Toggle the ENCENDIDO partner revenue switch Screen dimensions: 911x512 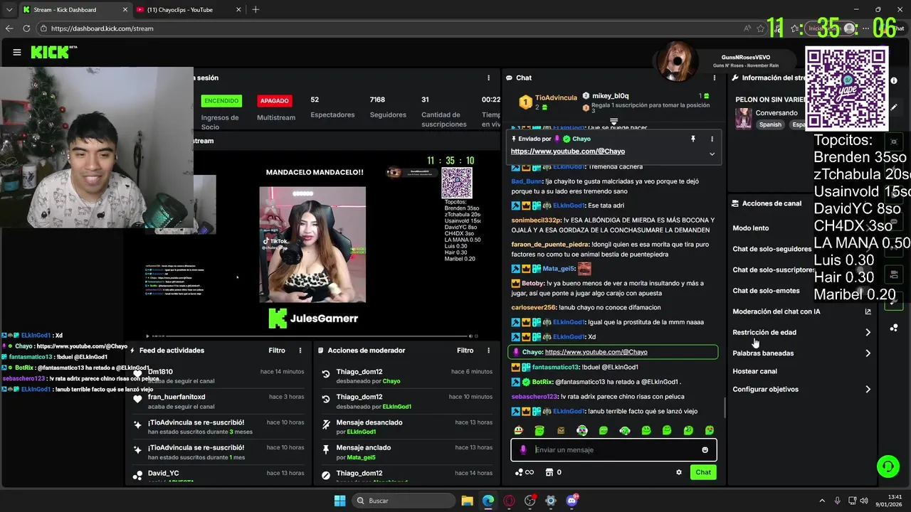pos(221,101)
